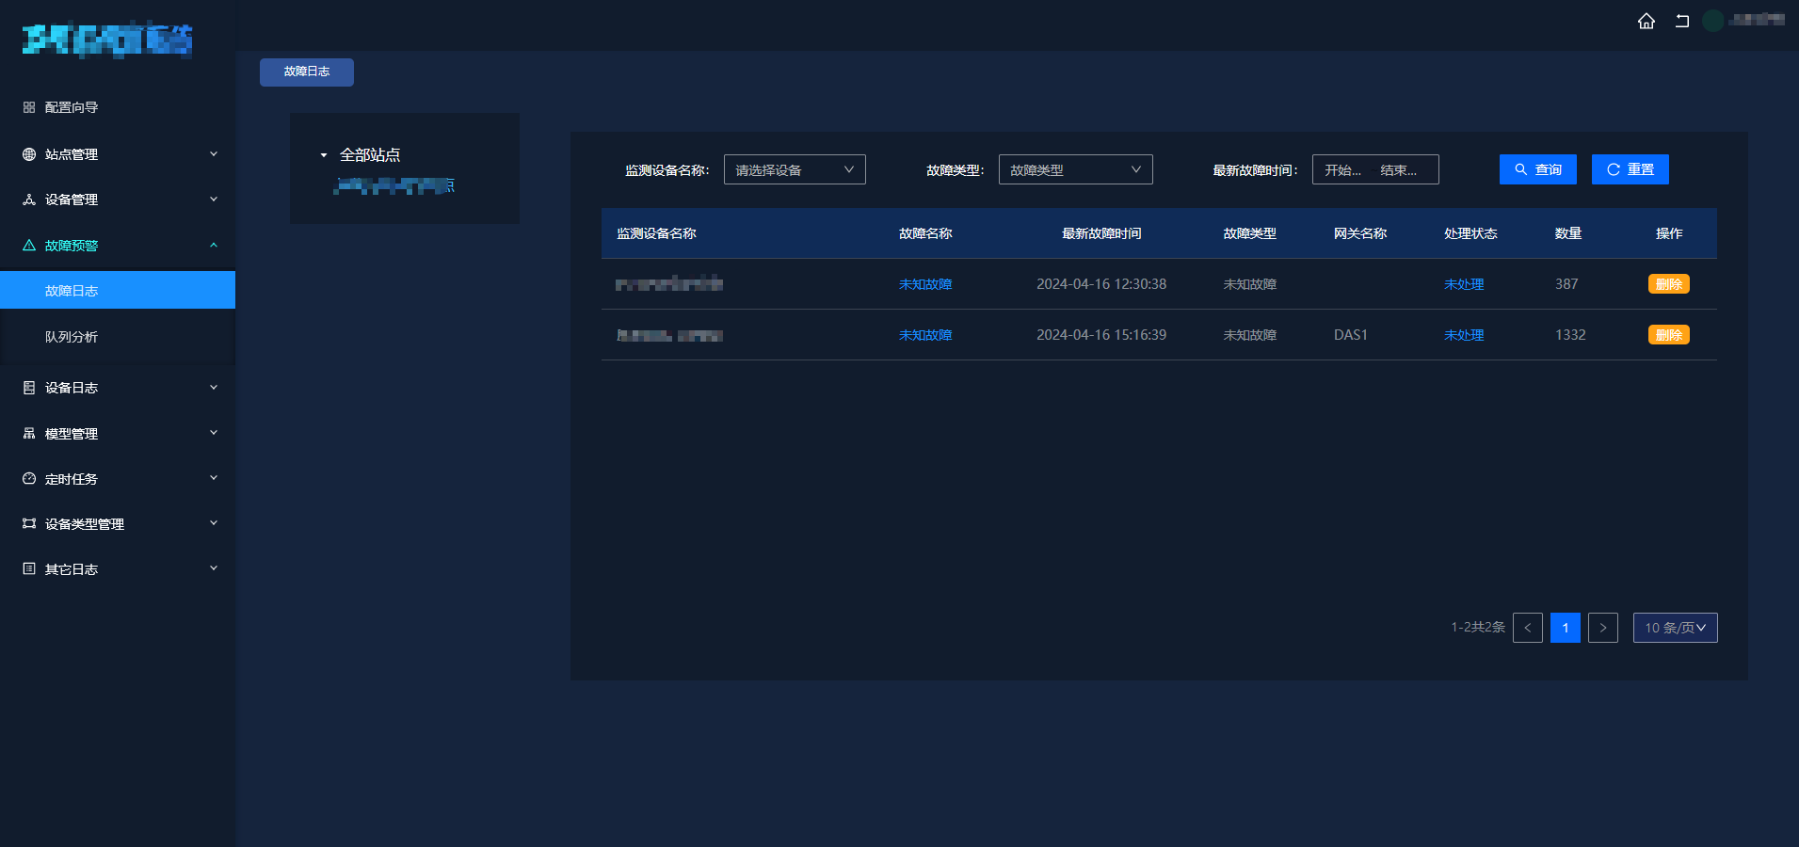Delete the DAS1 gateway row
The height and width of the screenshot is (847, 1799).
[x=1668, y=335]
